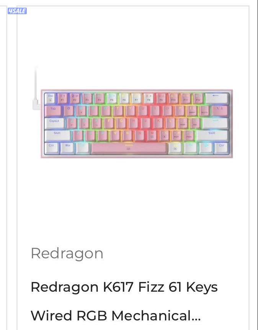Open the Redragon K617 Fizz product title

[x=124, y=301]
